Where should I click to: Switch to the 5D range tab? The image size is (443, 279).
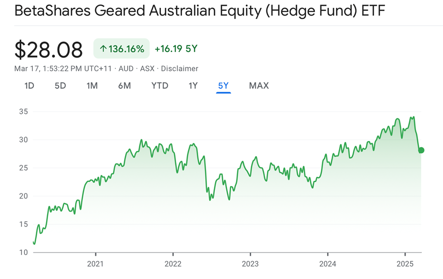point(60,86)
